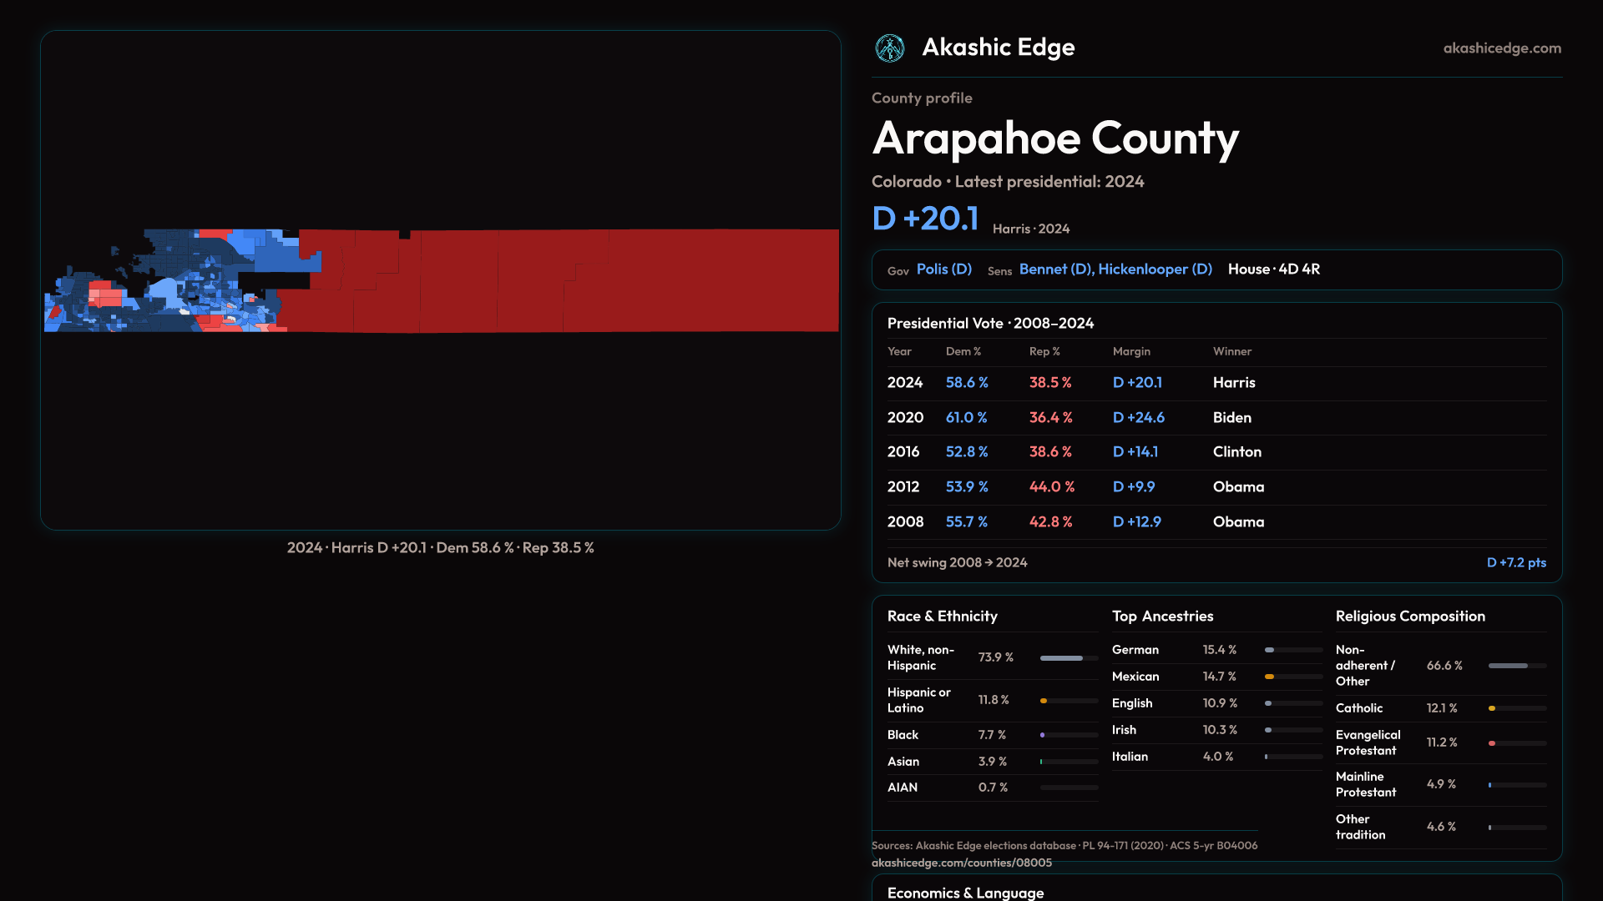Click the Economics & Language section heading
1603x901 pixels.
tap(965, 892)
